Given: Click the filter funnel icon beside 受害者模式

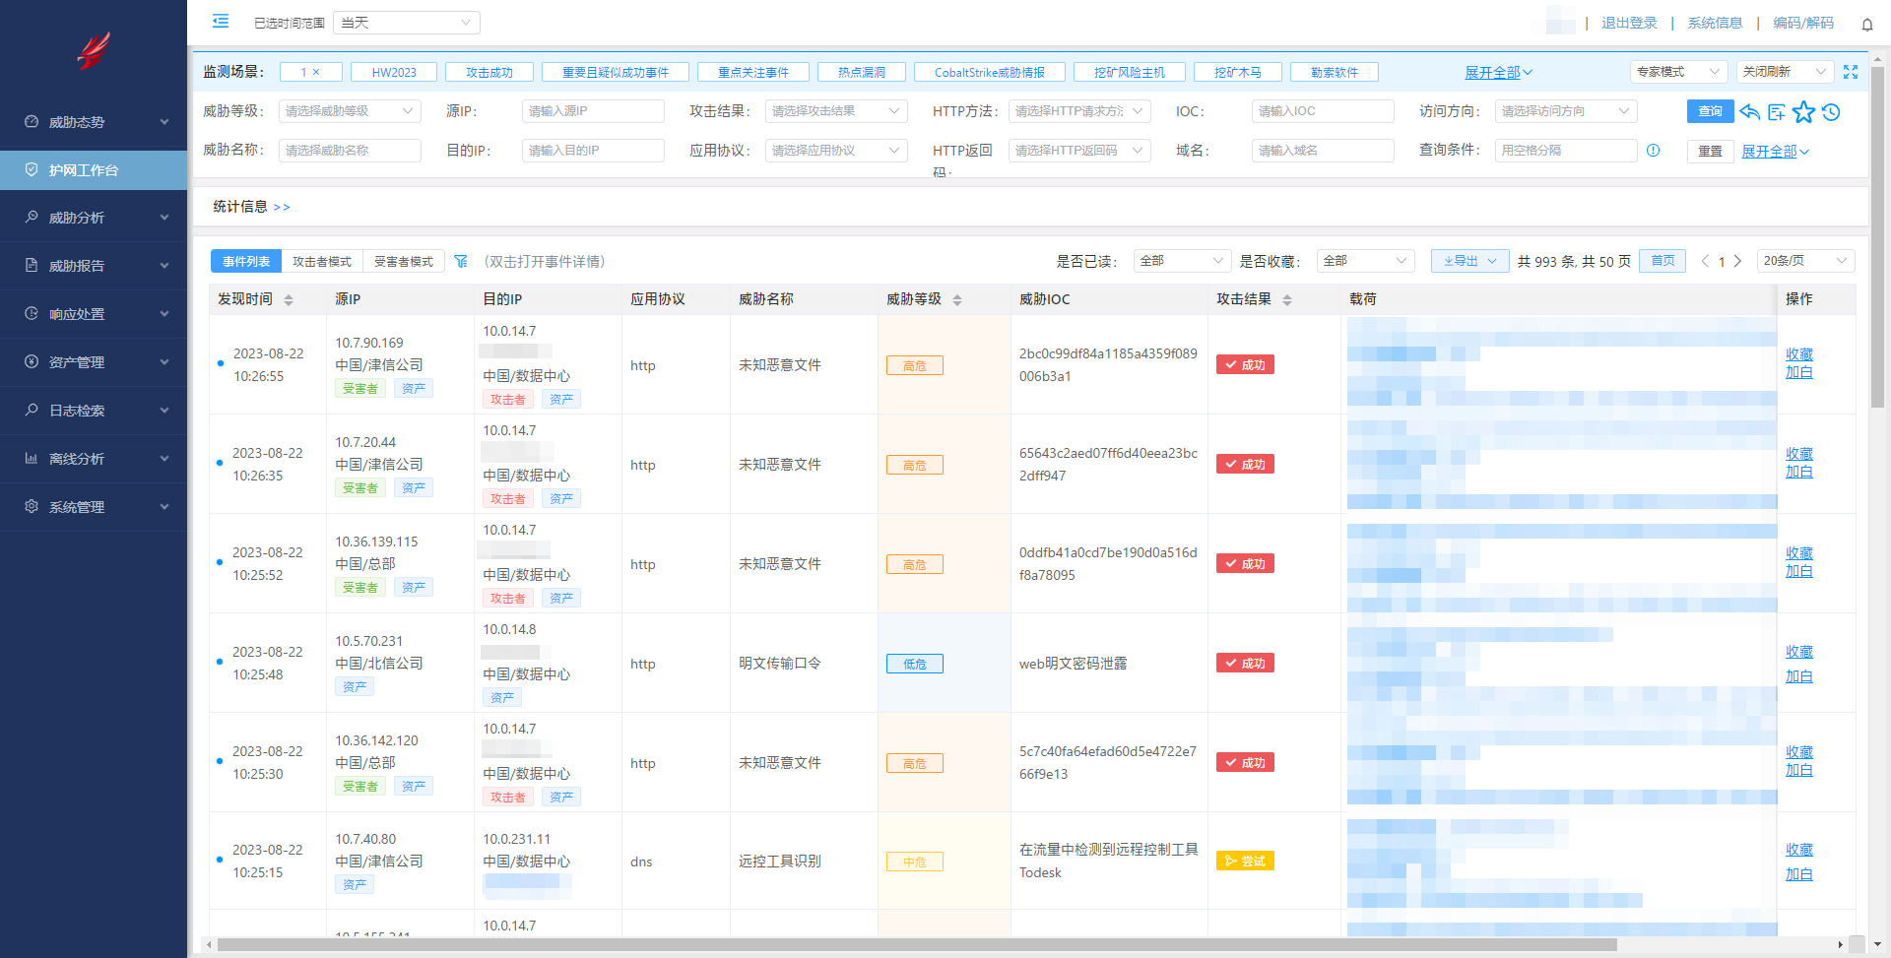Looking at the screenshot, I should [x=461, y=262].
